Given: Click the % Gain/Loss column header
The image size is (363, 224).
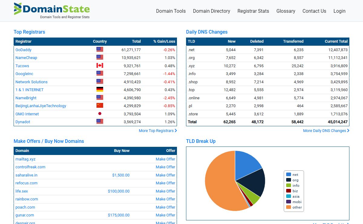Looking at the screenshot, I should 164,41.
